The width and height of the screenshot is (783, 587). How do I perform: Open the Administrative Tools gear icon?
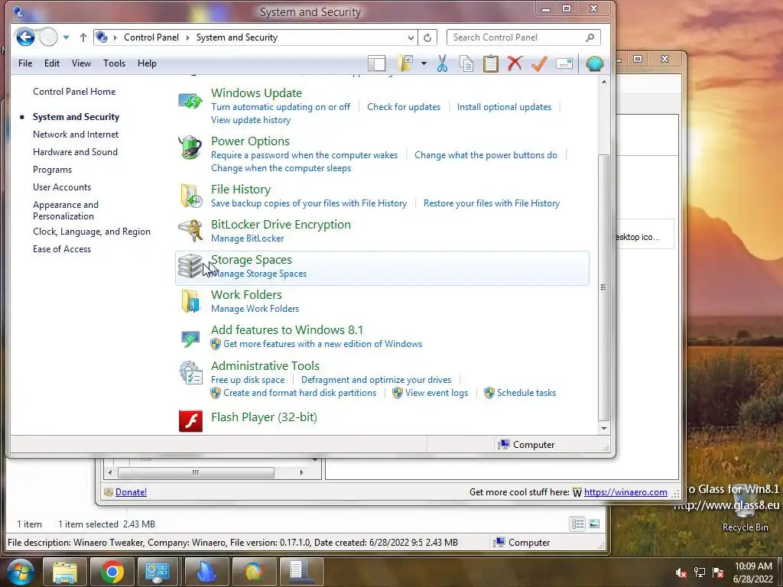190,373
